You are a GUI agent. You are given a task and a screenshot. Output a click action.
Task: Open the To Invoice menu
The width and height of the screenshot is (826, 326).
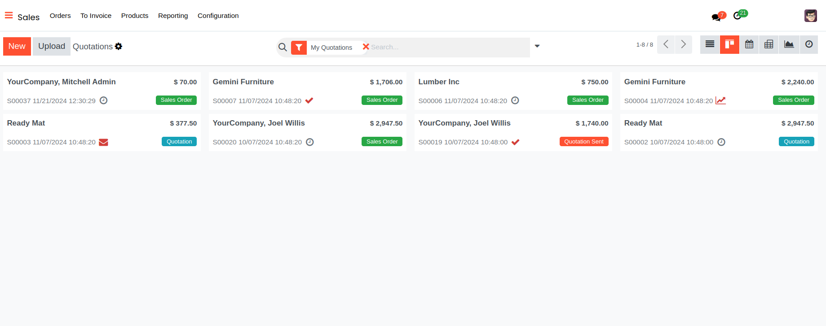coord(96,16)
